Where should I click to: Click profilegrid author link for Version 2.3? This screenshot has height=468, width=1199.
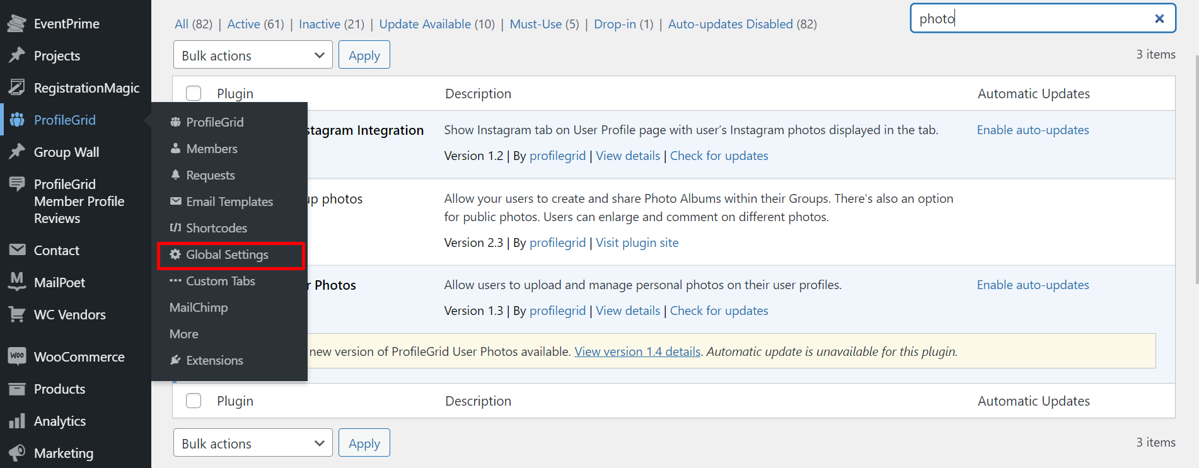click(x=557, y=243)
